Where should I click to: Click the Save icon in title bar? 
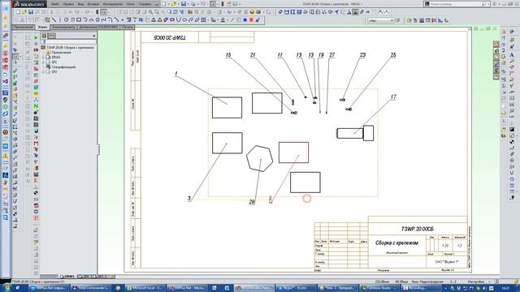coord(183,4)
